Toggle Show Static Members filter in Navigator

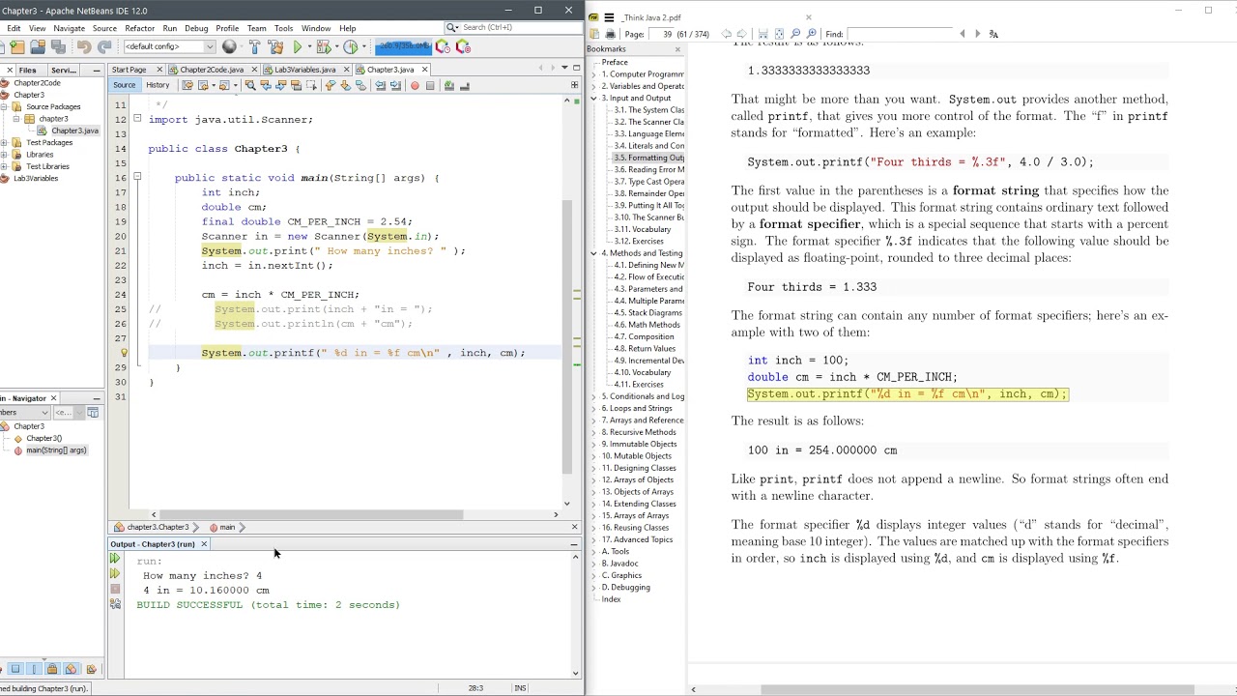34,669
